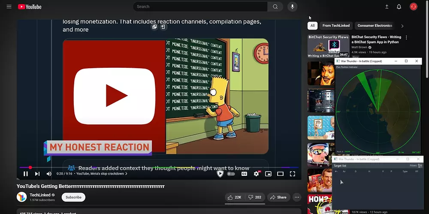The image size is (429, 214).
Task: Open the TechLinked channel avatar
Action: pos(21,197)
